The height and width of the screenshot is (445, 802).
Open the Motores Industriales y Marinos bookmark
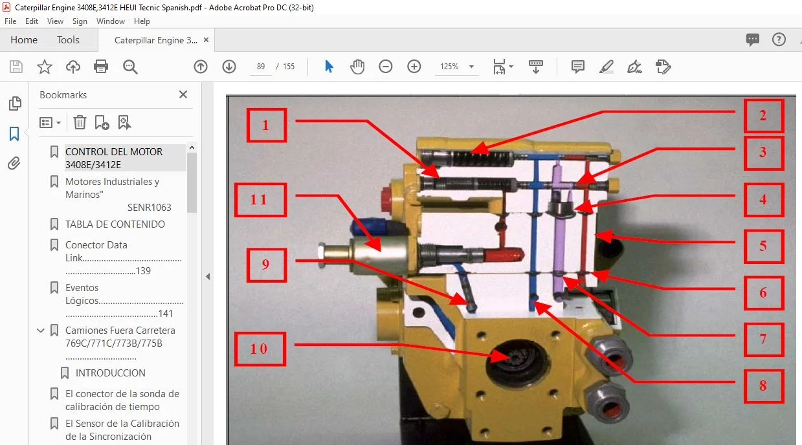pyautogui.click(x=118, y=194)
